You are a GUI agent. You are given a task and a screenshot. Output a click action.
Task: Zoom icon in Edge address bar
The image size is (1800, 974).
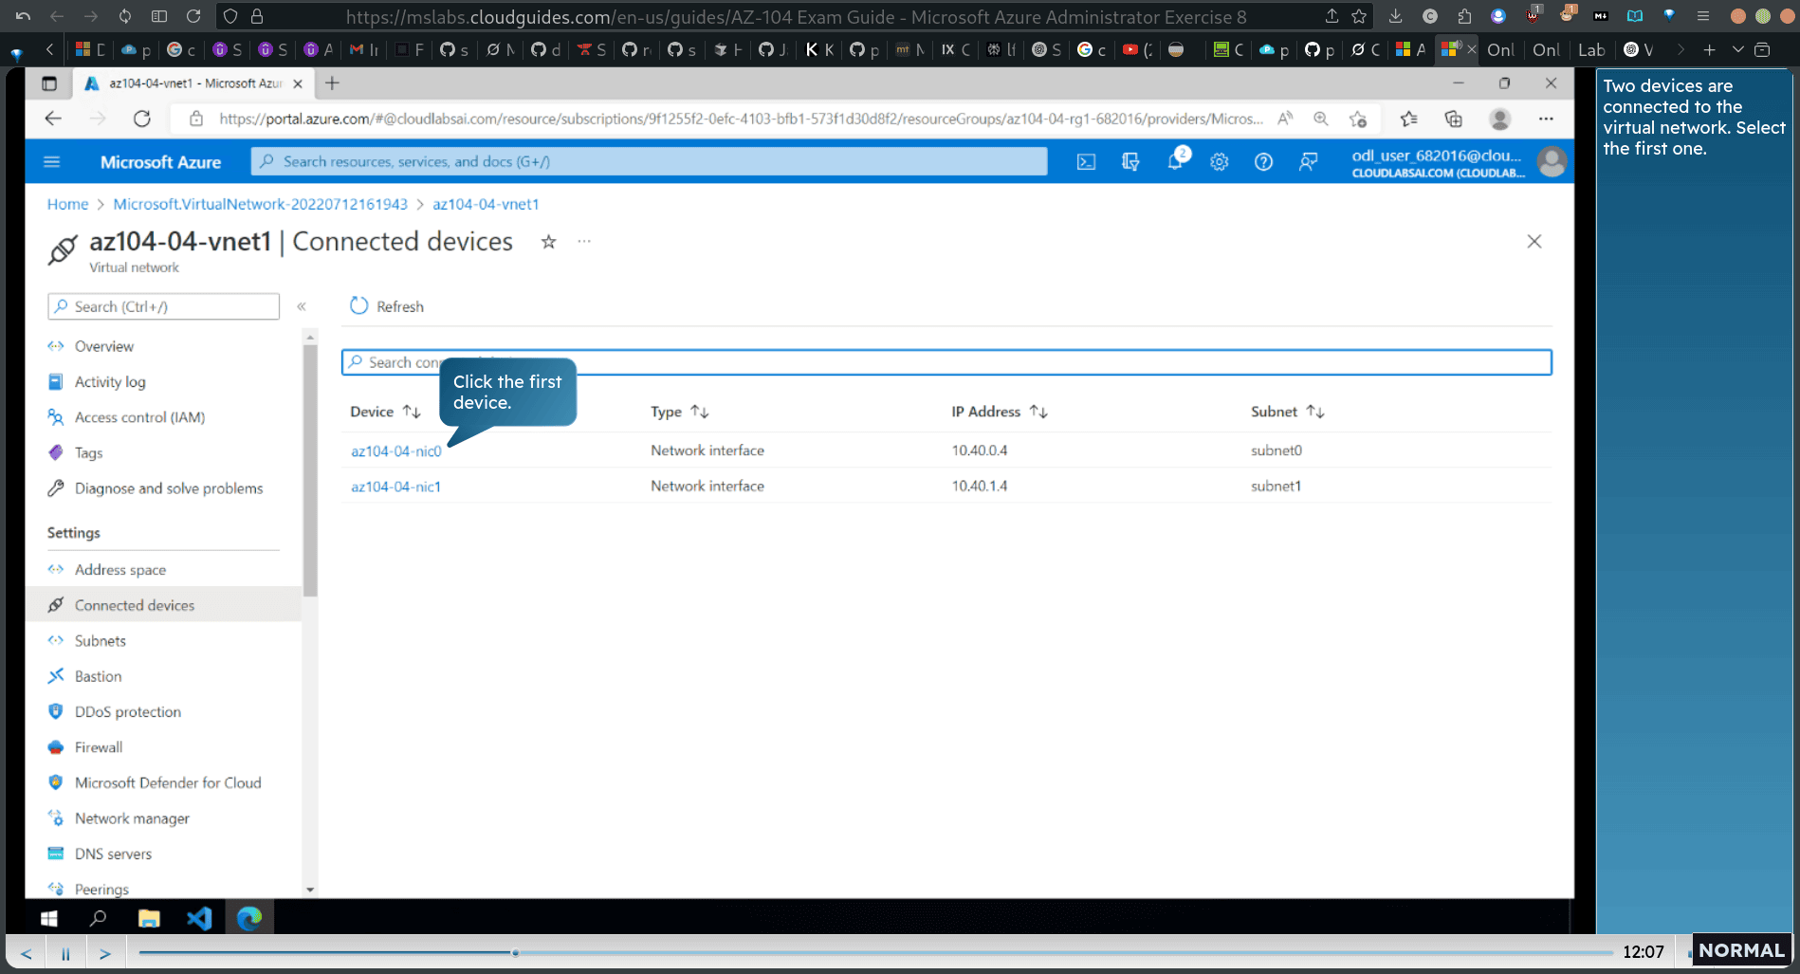1320,119
